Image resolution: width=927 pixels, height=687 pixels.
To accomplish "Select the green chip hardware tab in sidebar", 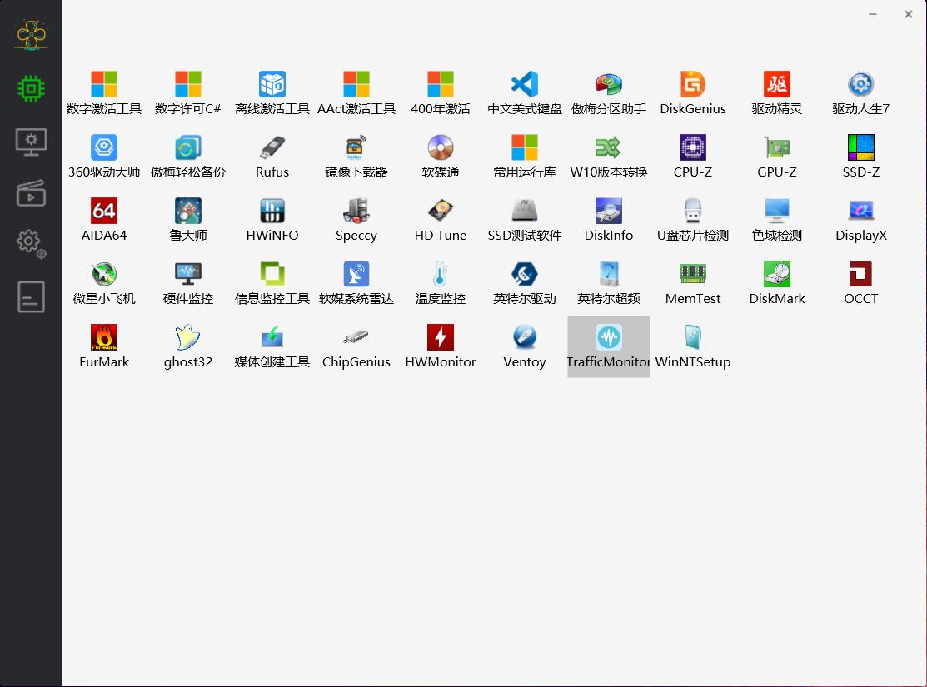I will (x=31, y=88).
